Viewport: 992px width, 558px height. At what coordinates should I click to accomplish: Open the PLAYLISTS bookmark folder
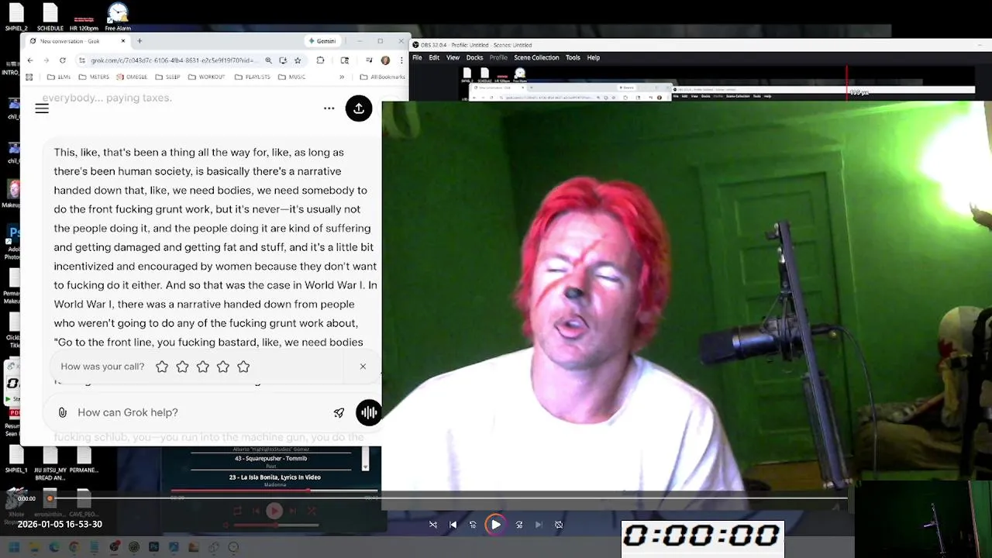(252, 77)
